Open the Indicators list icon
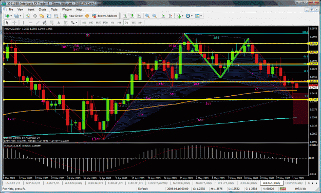The height and width of the screenshot is (193, 321). click(x=179, y=16)
